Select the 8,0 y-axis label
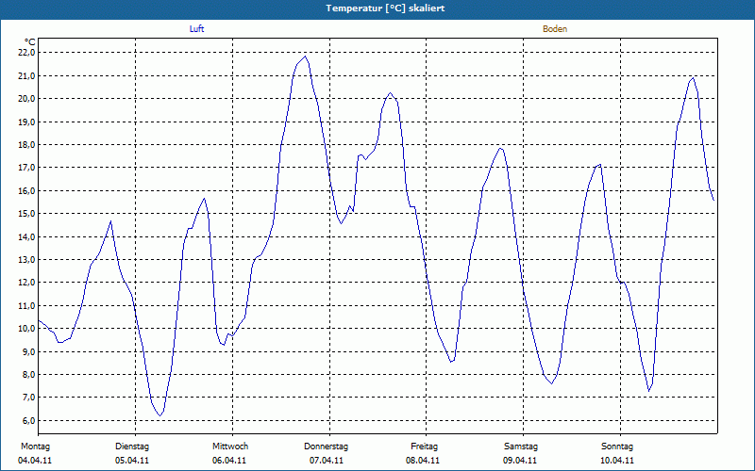This screenshot has height=471, width=755. (x=29, y=374)
